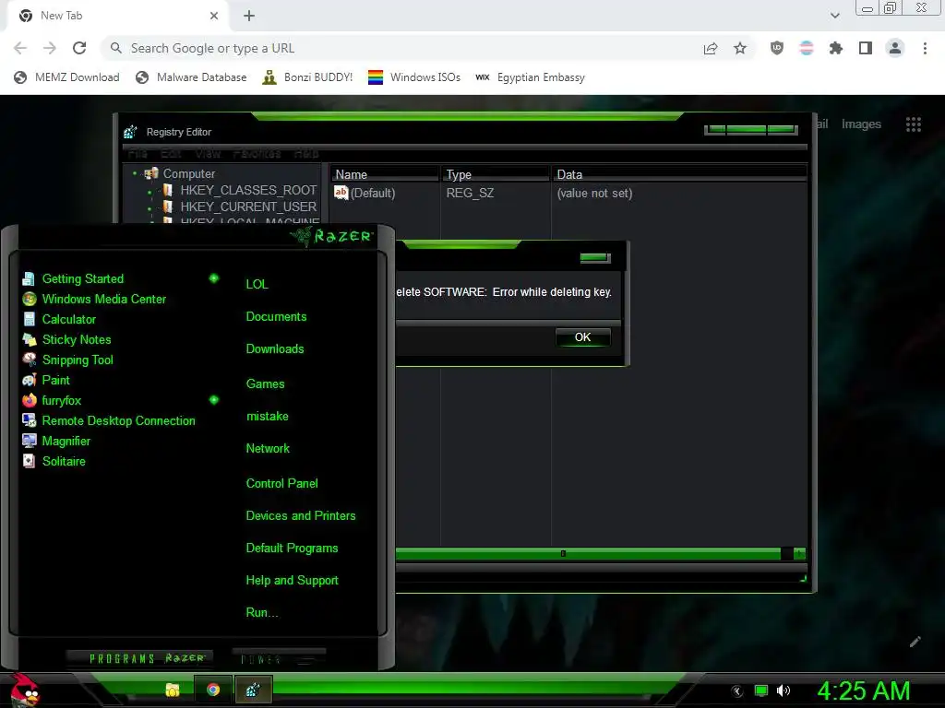Image resolution: width=945 pixels, height=708 pixels.
Task: Open Bonzi BUDDY! bookmark
Action: point(307,77)
